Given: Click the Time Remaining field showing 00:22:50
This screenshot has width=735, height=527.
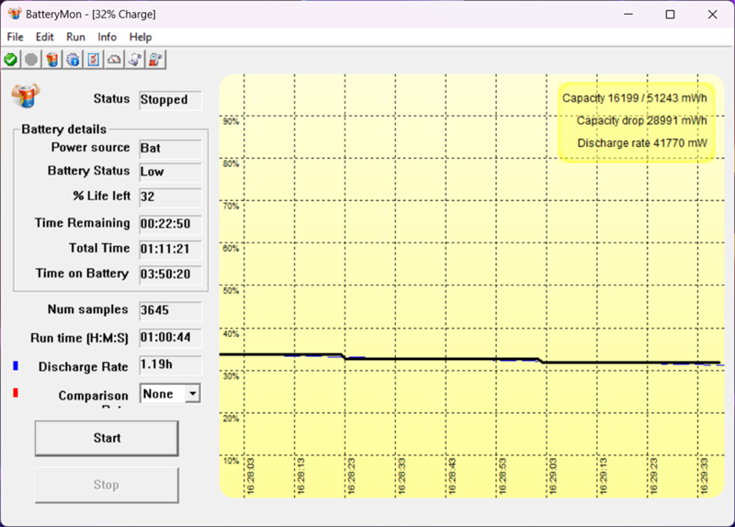Looking at the screenshot, I should (171, 224).
